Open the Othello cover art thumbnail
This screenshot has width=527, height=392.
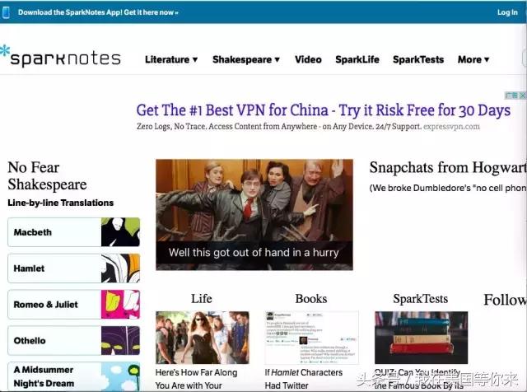[120, 340]
